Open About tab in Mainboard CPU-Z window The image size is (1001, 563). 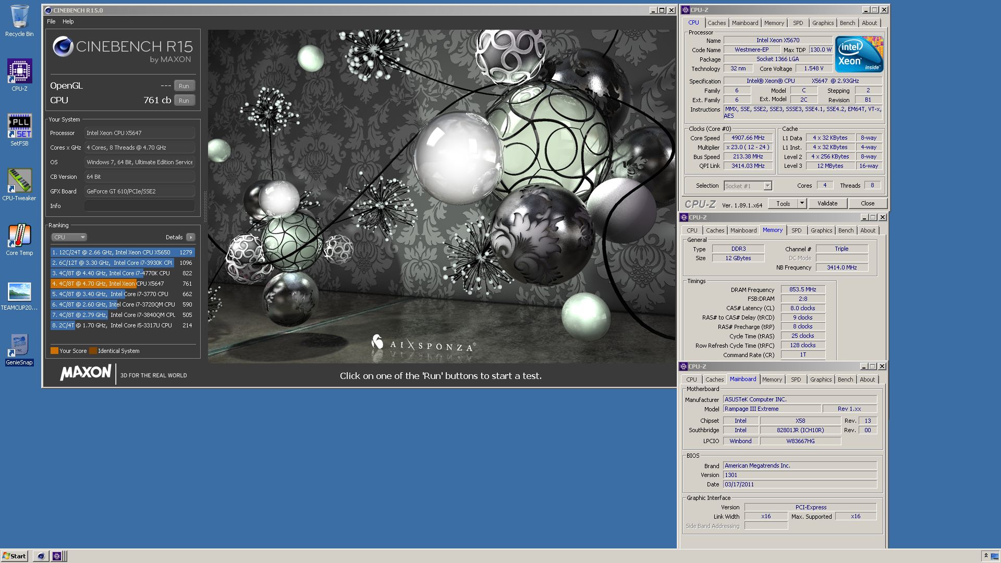867,380
